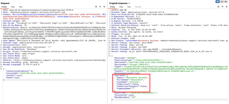Click the "SessionKey" line in response

pos(132,65)
